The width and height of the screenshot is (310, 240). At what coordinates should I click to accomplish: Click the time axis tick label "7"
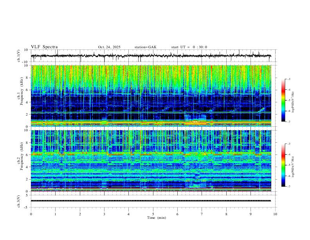tap(202, 214)
